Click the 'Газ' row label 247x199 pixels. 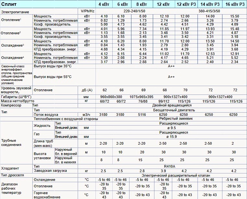click(37, 134)
